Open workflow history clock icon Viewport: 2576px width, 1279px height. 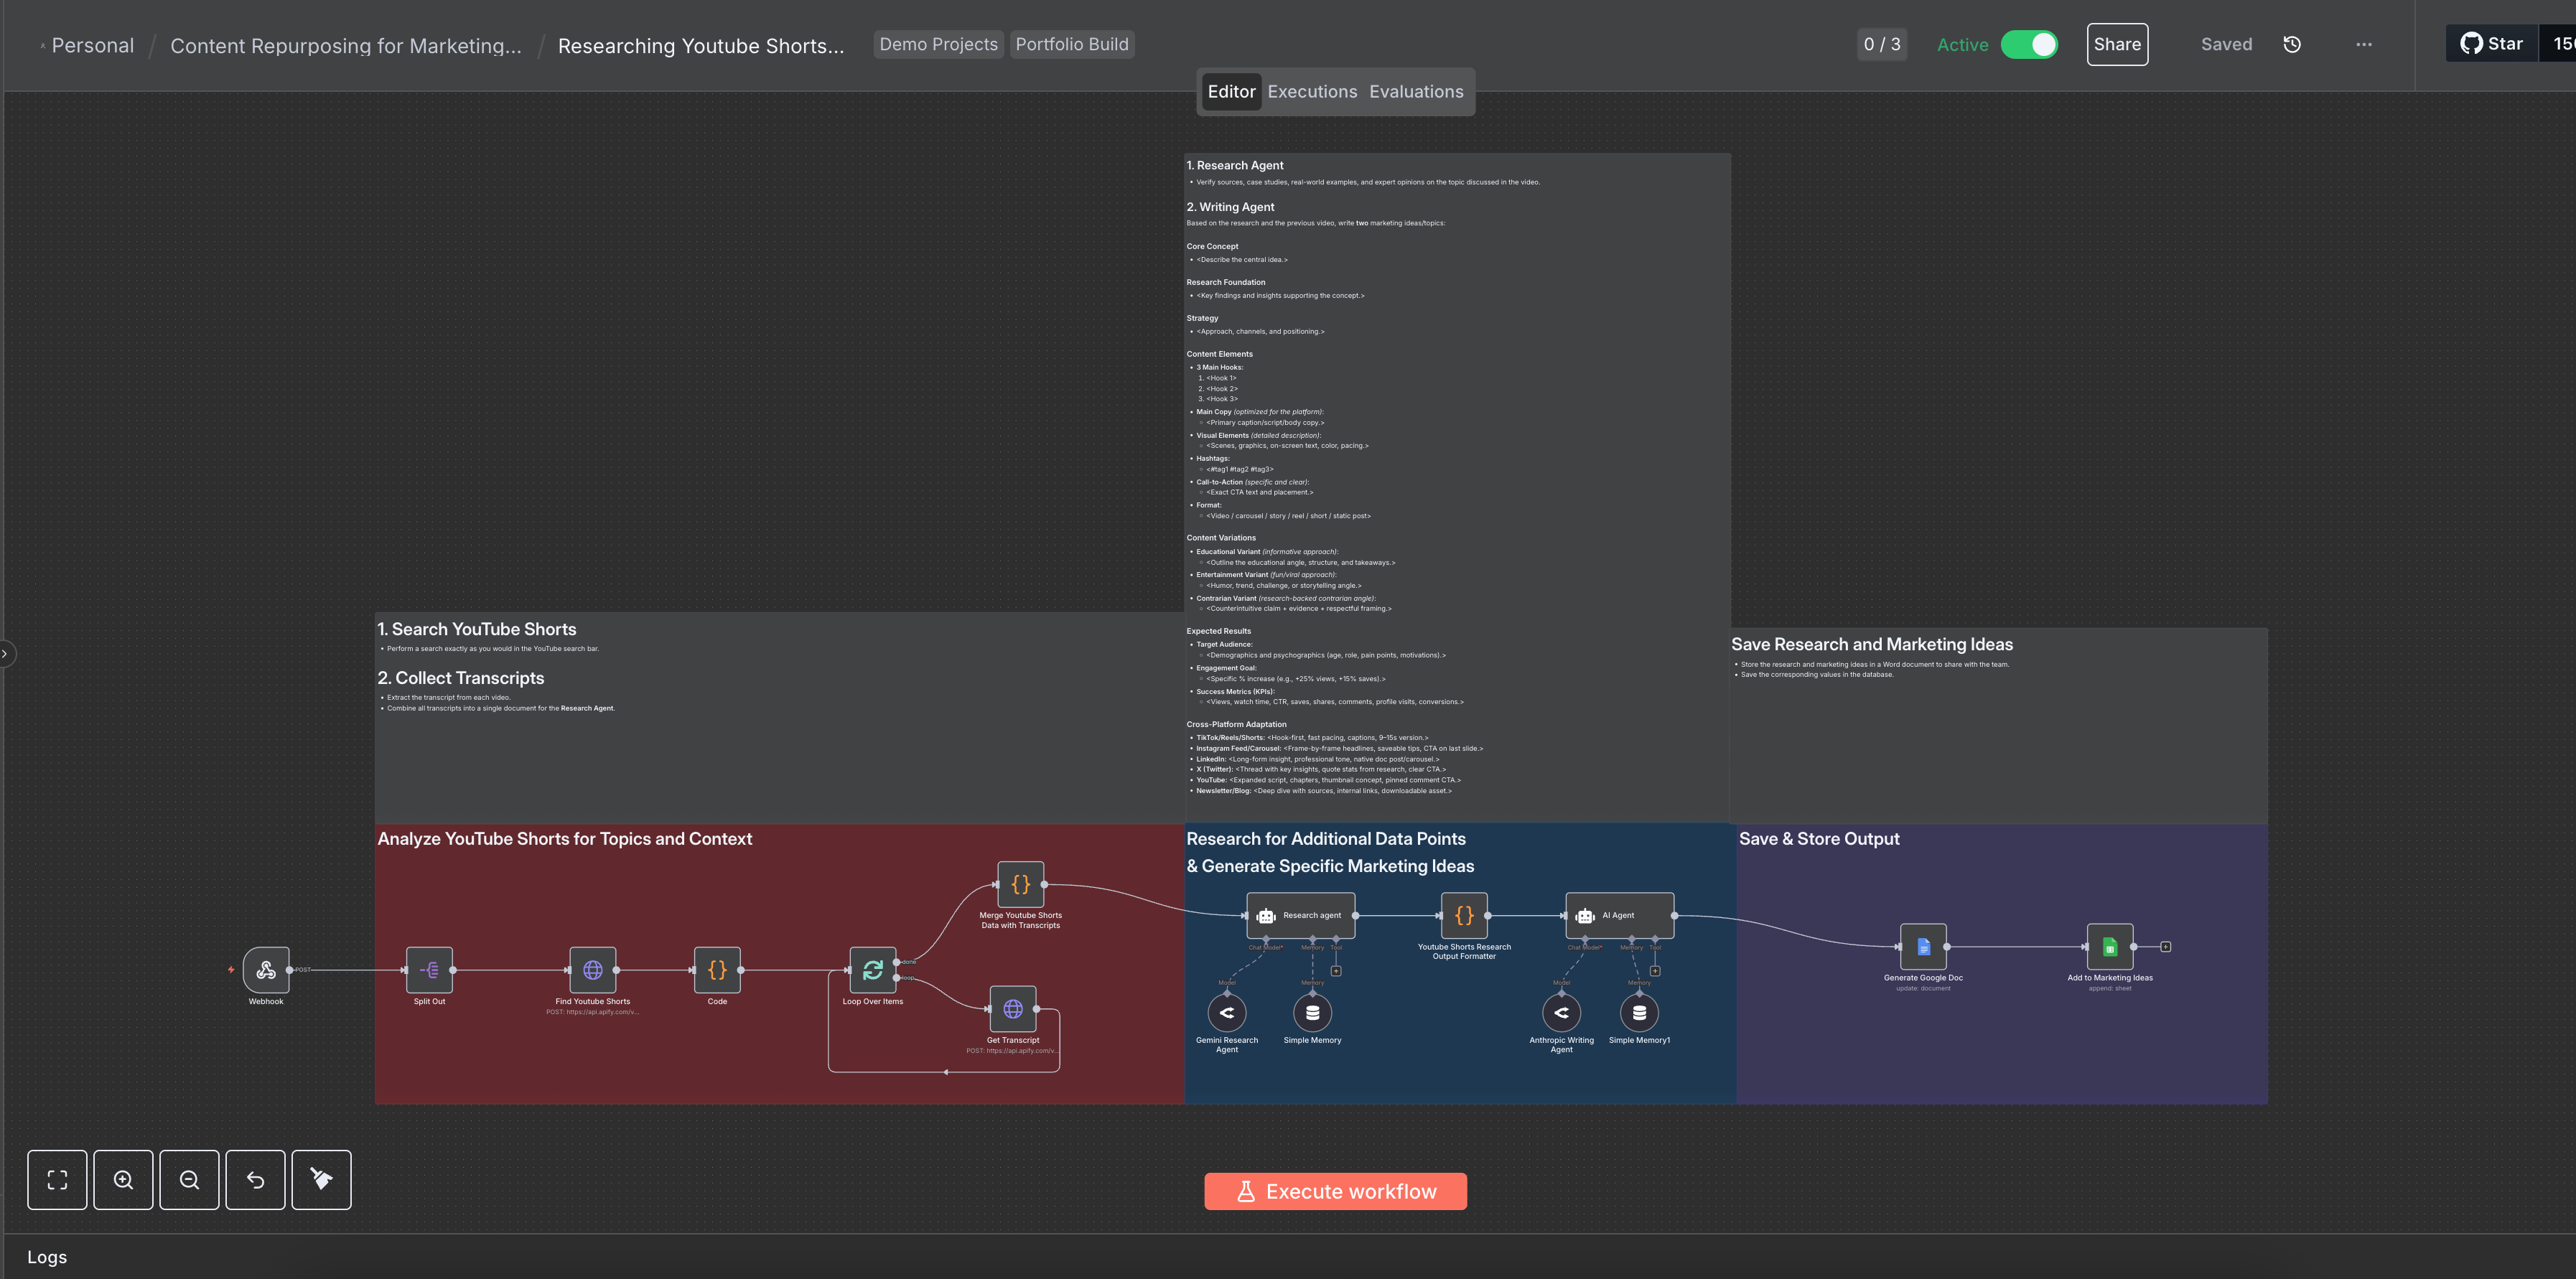(2292, 44)
